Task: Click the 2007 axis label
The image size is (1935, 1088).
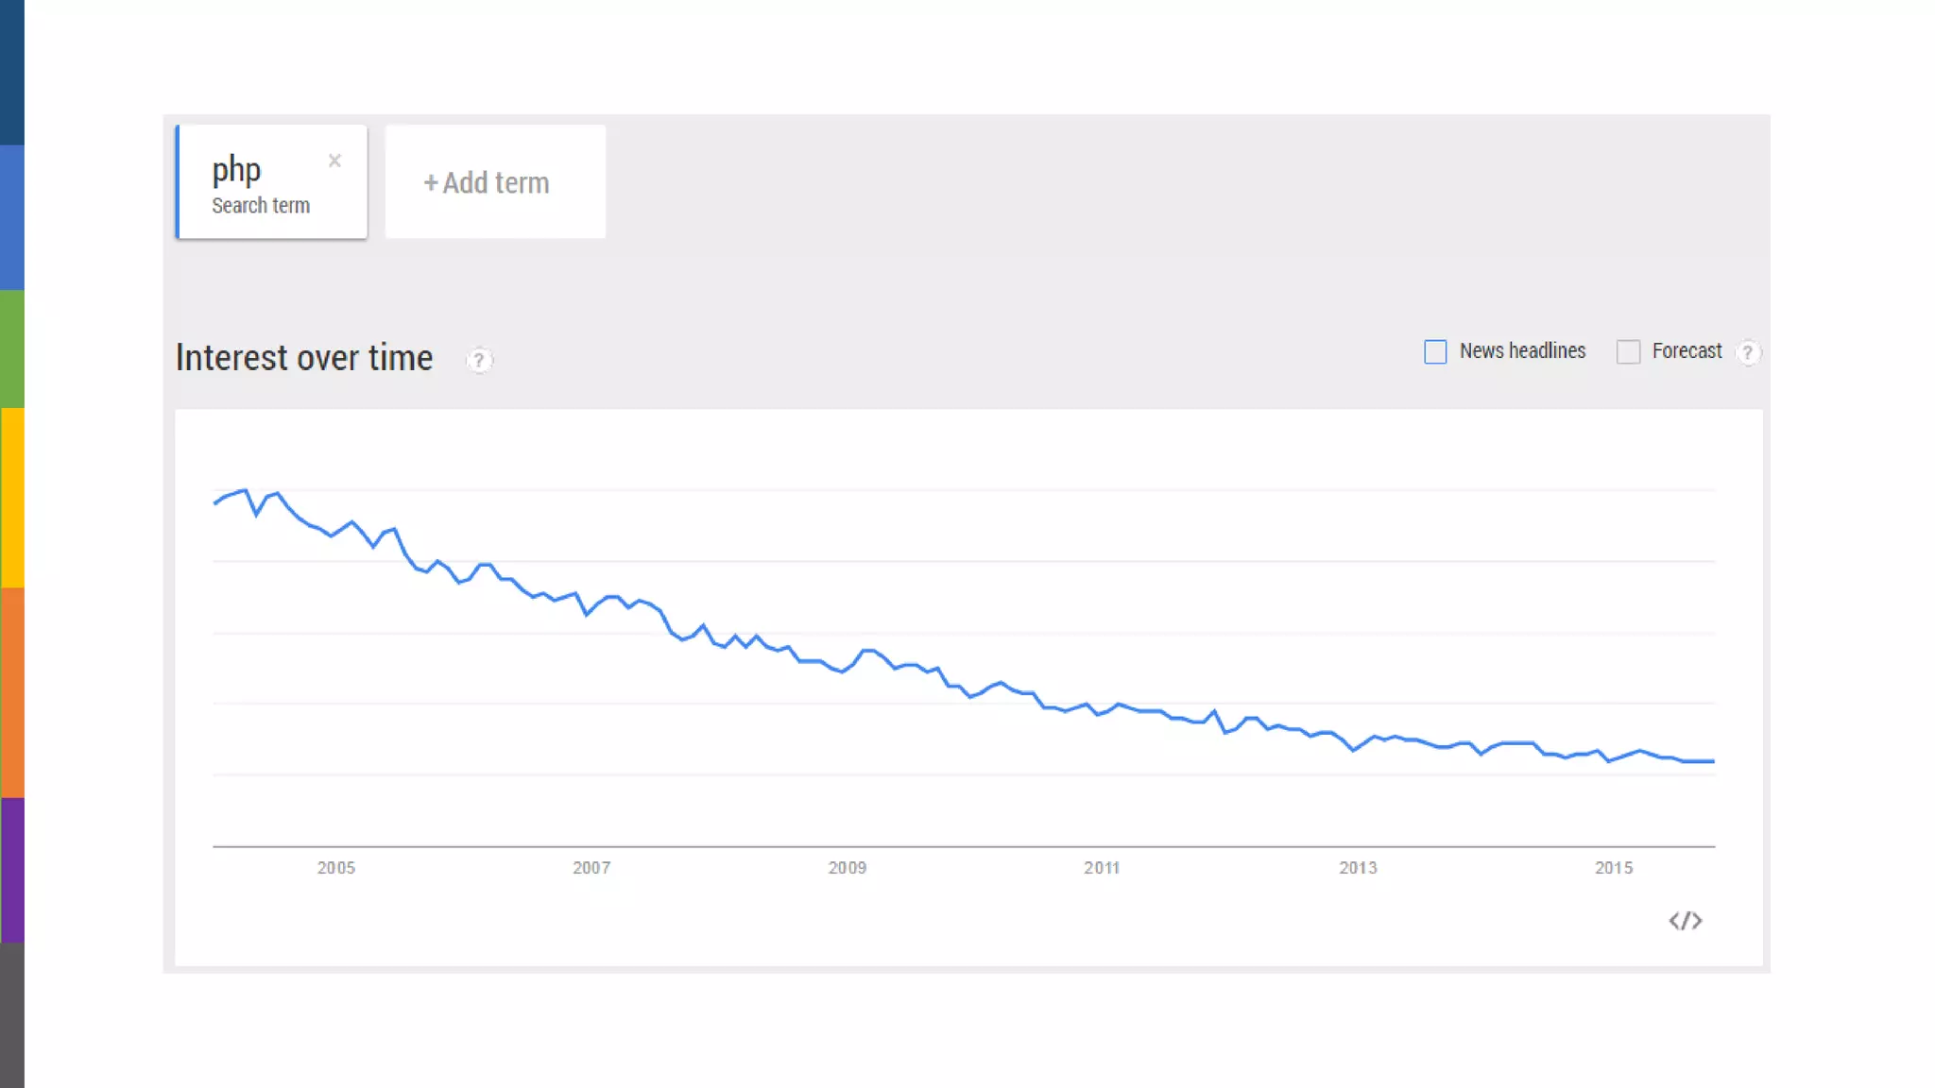Action: [591, 868]
